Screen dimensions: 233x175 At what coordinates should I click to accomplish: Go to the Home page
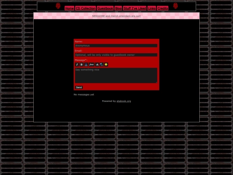(69, 8)
